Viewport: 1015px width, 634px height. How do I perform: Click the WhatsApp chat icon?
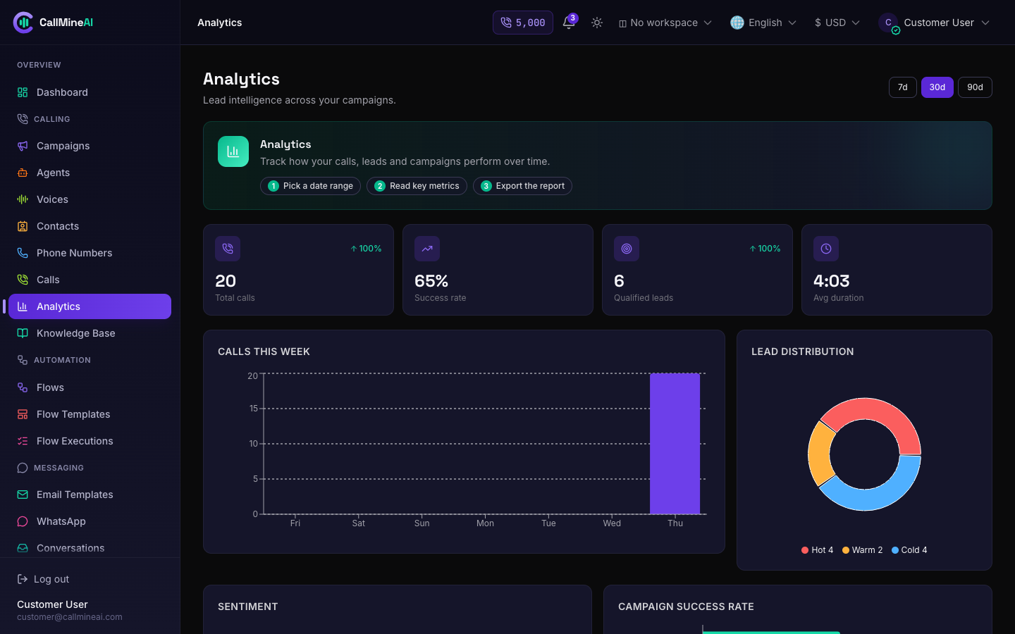[x=23, y=521]
